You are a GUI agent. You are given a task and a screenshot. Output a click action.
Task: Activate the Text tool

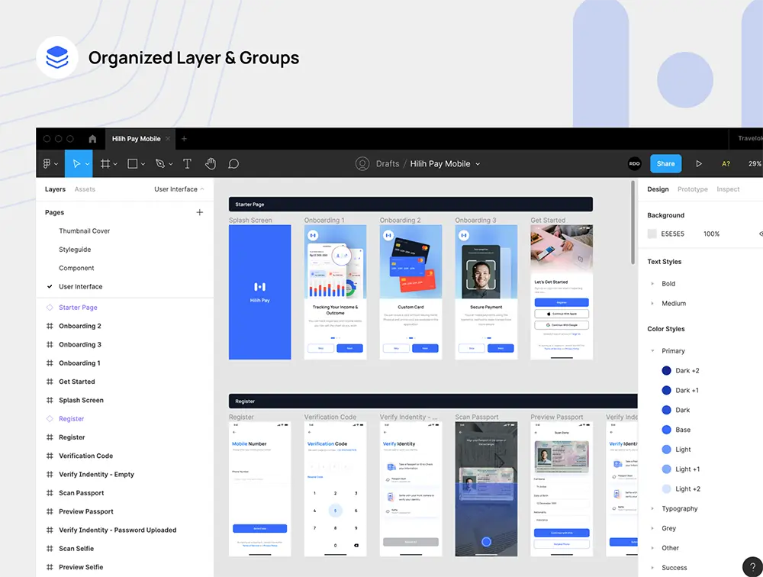click(x=187, y=164)
